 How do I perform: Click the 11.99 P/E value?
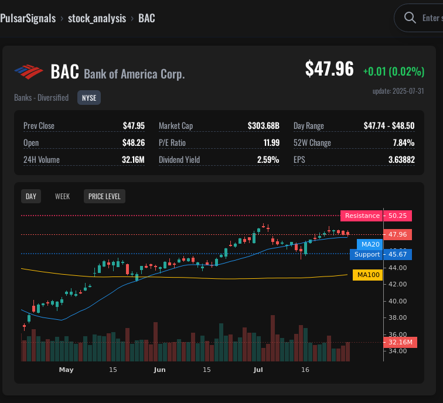pyautogui.click(x=271, y=142)
